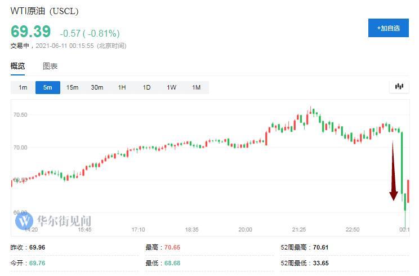Screen dimensions: 419x276
Task: Click the candlestick chart type icon
Action: [x=399, y=87]
